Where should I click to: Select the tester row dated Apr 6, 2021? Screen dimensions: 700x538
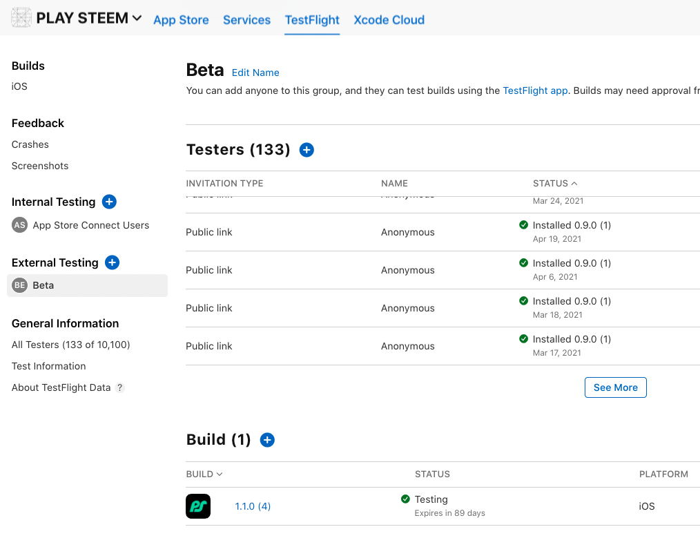pyautogui.click(x=443, y=270)
